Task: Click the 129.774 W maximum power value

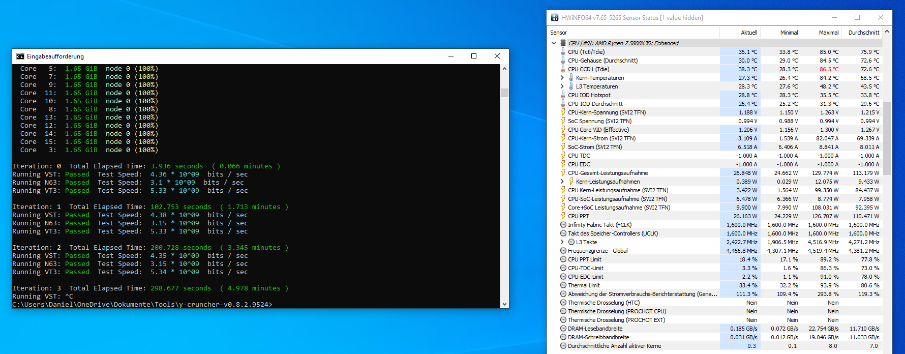Action: tap(825, 173)
